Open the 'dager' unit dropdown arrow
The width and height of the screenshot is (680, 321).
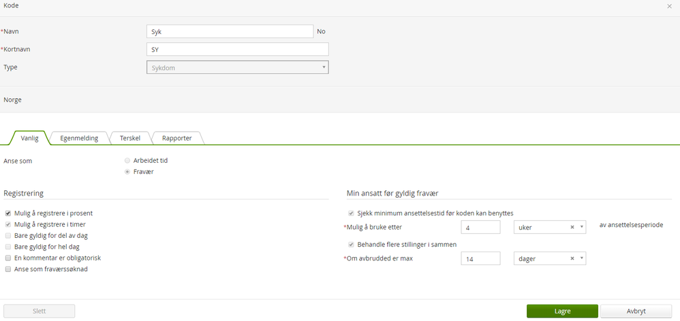(581, 258)
